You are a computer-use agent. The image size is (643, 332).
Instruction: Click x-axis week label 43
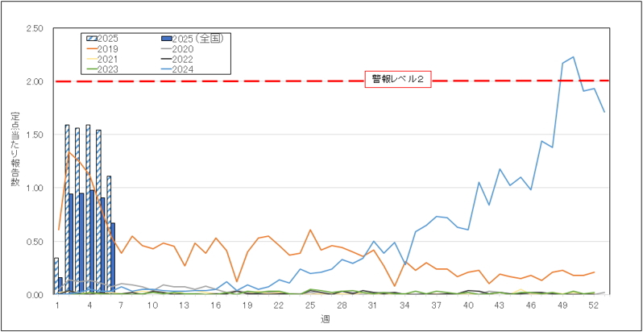(x=500, y=305)
